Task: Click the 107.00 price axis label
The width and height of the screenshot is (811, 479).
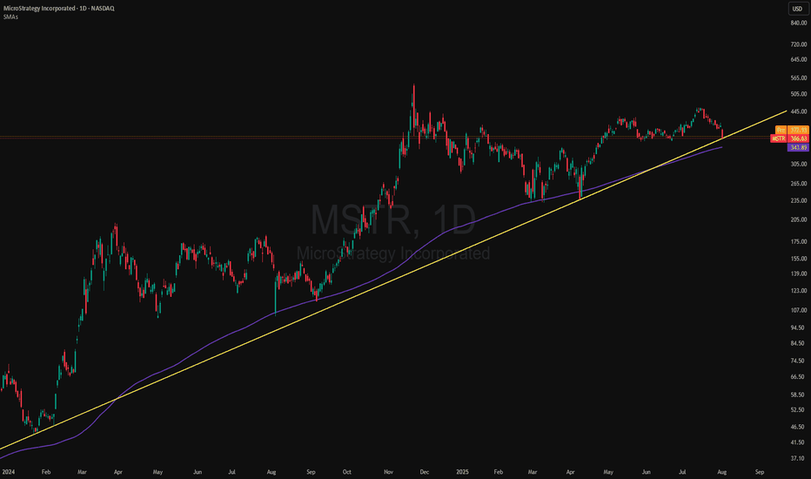Action: click(798, 311)
